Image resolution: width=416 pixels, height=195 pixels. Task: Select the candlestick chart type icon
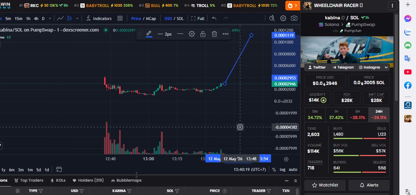[x=70, y=18]
